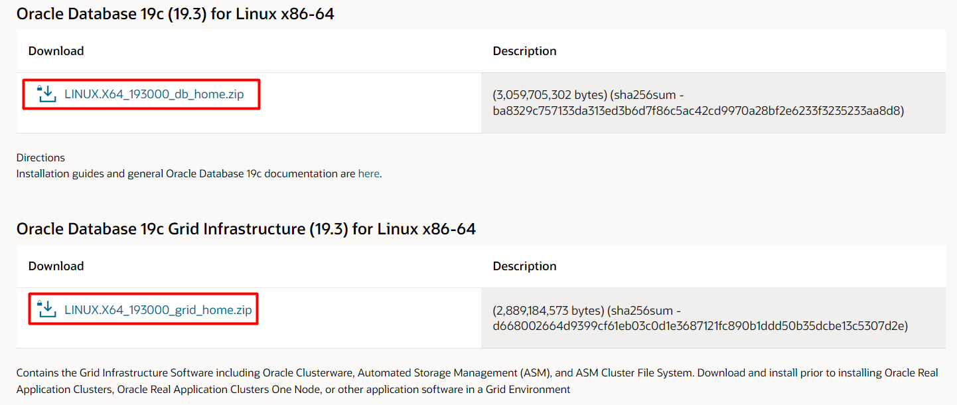Screen dimensions: 957x405
Task: Open the LINUX.X64_193000_grid_home.zip link
Action: 158,310
